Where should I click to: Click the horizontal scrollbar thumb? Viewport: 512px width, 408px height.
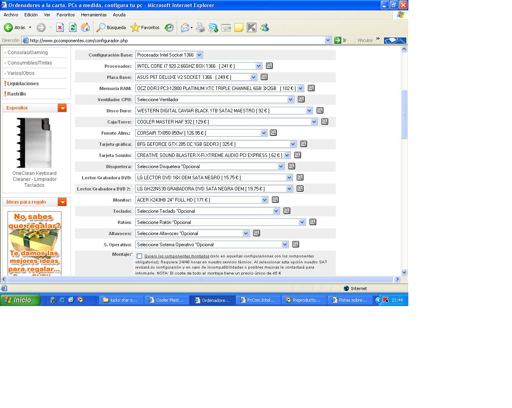click(x=200, y=279)
